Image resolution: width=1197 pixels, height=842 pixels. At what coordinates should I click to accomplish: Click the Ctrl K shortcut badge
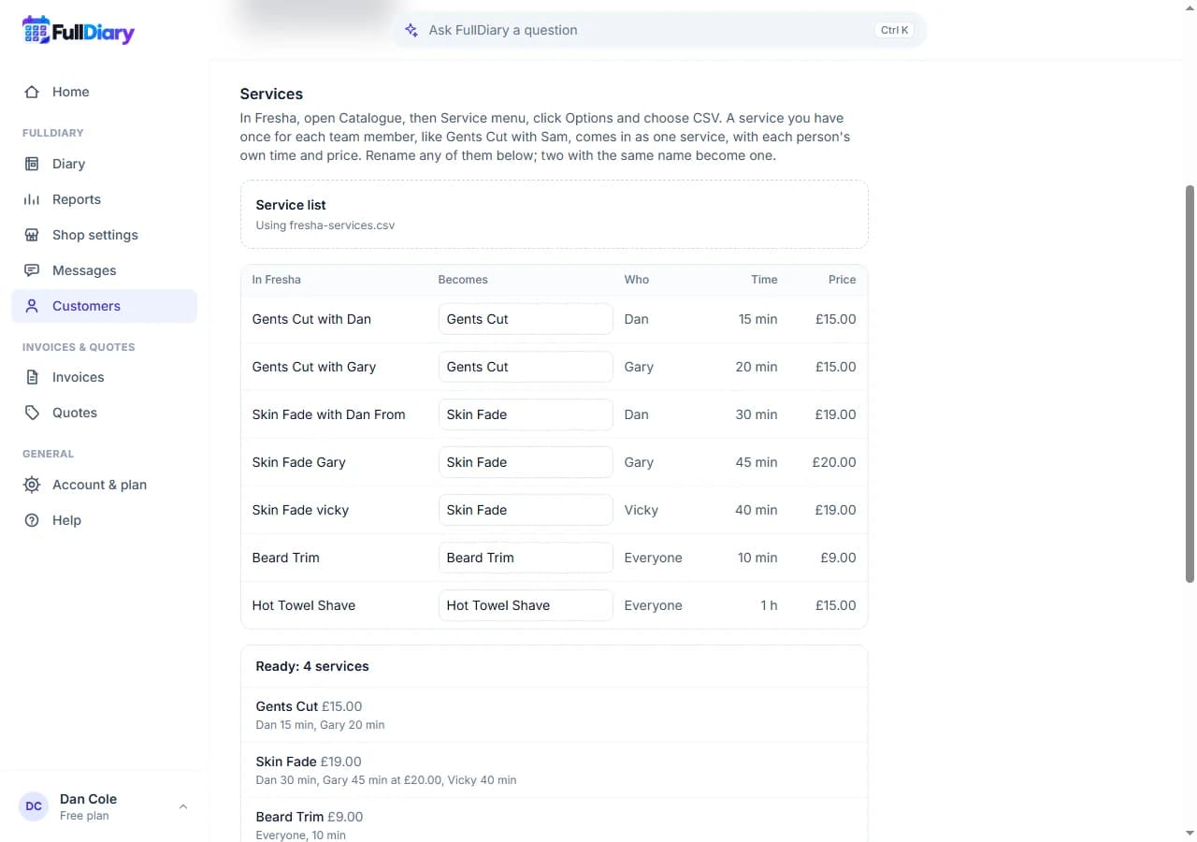point(894,30)
